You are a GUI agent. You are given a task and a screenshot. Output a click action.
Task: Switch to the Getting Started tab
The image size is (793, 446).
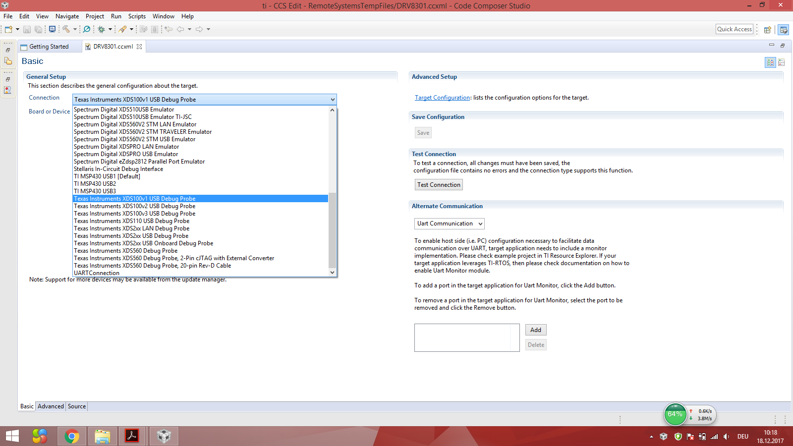[x=49, y=47]
